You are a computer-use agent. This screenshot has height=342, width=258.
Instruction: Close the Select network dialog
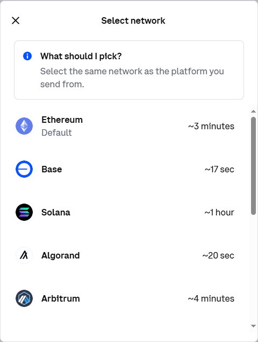16,20
